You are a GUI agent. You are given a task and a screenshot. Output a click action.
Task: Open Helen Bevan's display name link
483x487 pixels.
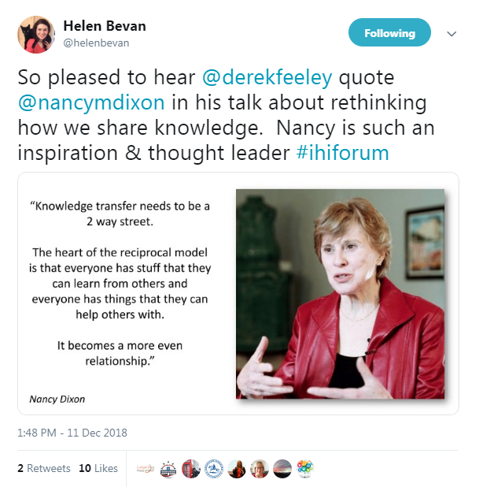tap(105, 26)
